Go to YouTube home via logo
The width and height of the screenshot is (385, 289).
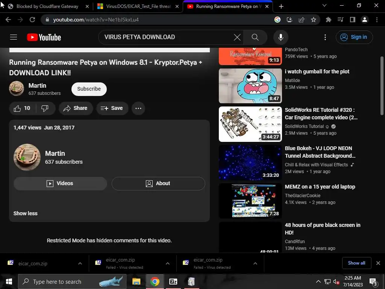click(44, 37)
